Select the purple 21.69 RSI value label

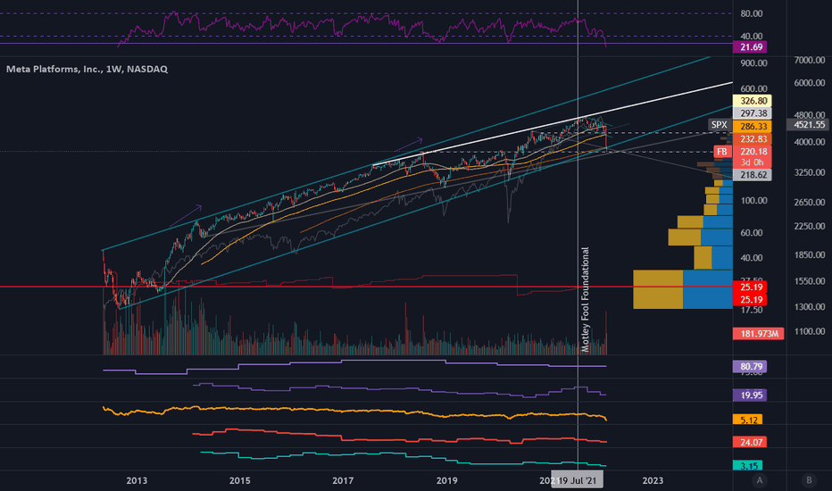750,47
